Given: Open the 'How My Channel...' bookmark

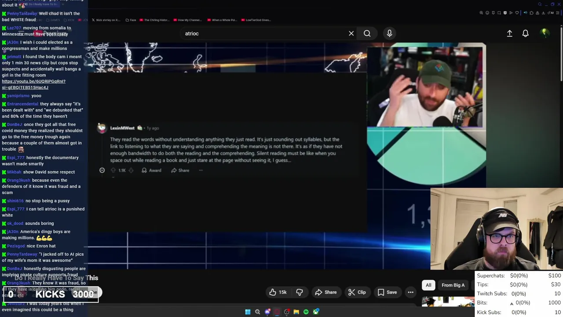Looking at the screenshot, I should click(187, 20).
